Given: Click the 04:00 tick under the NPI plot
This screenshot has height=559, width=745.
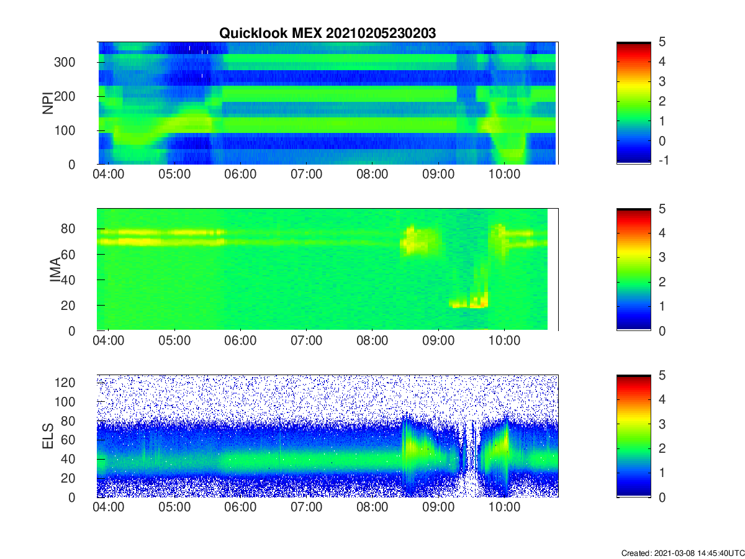Looking at the screenshot, I should click(x=109, y=175).
